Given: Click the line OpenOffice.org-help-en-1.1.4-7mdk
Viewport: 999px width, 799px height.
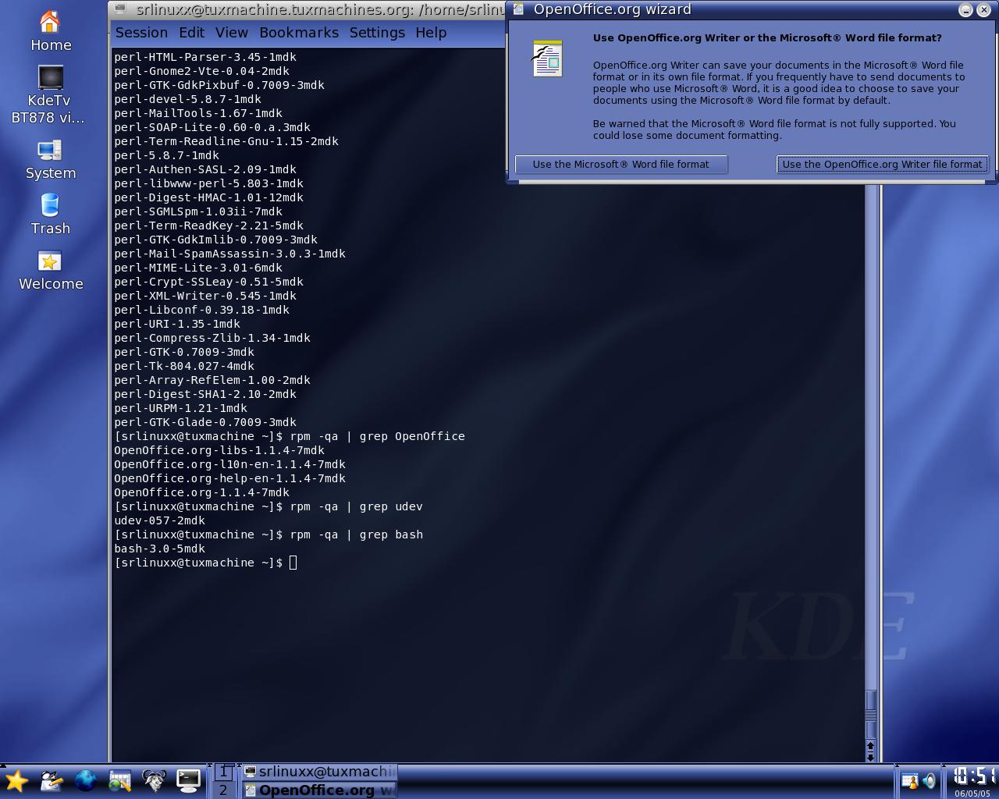Looking at the screenshot, I should [229, 478].
